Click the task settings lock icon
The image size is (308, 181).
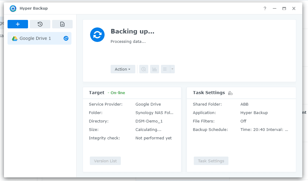pyautogui.click(x=230, y=93)
